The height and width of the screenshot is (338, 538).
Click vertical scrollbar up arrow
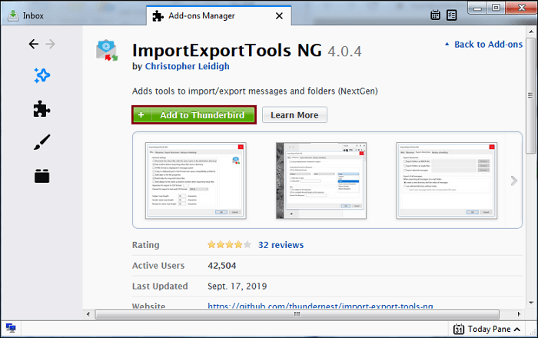pos(531,31)
